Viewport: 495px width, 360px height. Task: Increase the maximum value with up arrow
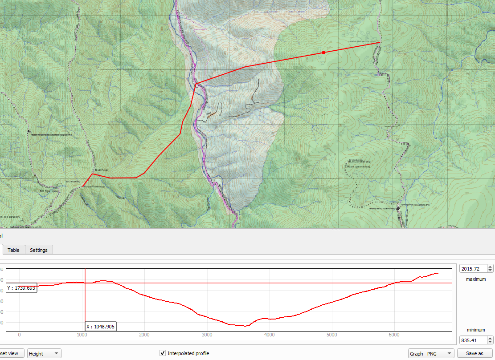490,267
